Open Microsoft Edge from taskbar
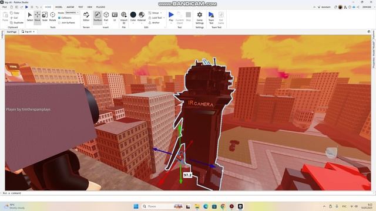Viewport: 376px width, 211px height. click(206, 206)
